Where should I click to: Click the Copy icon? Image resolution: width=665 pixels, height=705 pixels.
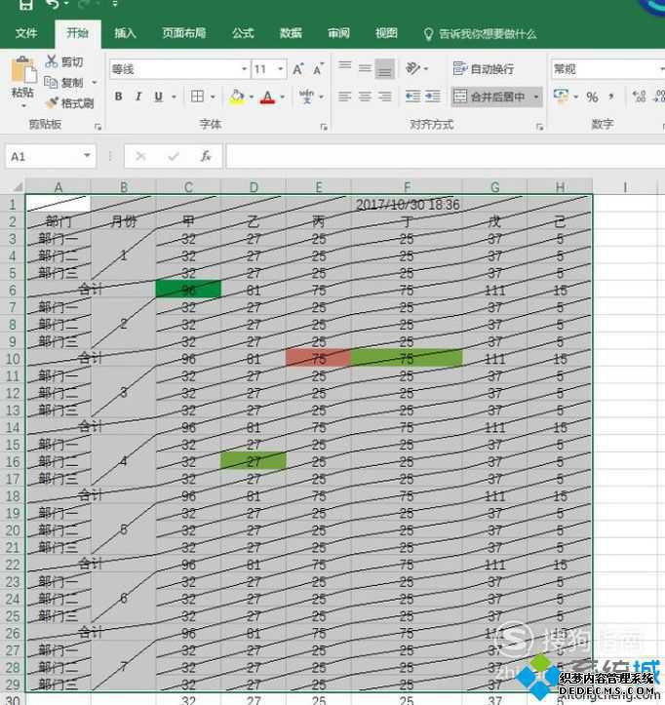click(x=51, y=82)
